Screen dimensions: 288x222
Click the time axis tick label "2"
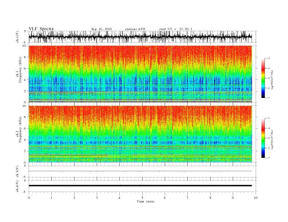pyautogui.click(x=74, y=198)
